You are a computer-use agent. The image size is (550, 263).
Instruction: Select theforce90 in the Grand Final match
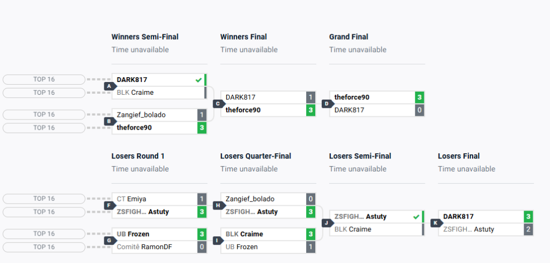coord(353,97)
